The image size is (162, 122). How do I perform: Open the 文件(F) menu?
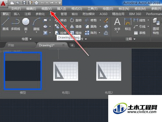(x=16, y=9)
